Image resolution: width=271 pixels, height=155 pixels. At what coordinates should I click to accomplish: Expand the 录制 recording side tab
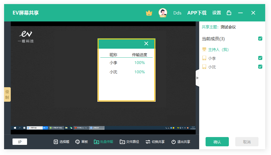click(7, 94)
